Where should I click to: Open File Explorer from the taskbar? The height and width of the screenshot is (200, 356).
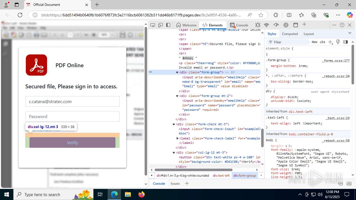pos(128,194)
